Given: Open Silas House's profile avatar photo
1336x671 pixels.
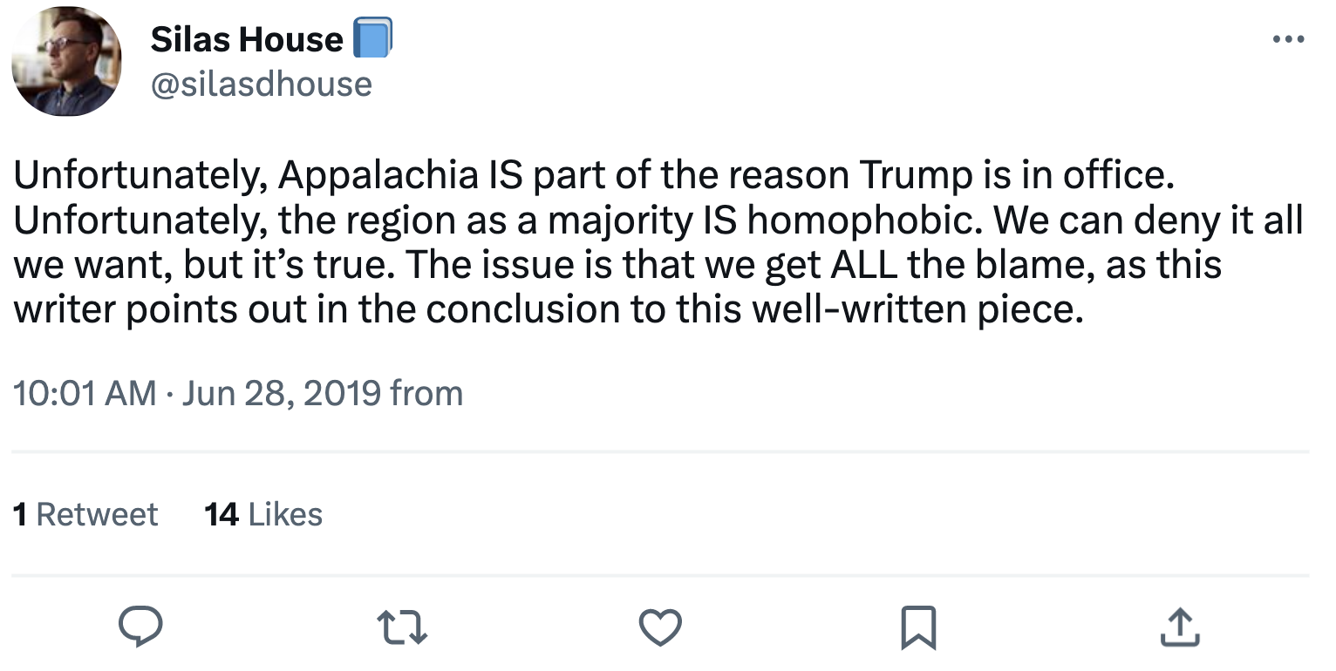Looking at the screenshot, I should (66, 63).
